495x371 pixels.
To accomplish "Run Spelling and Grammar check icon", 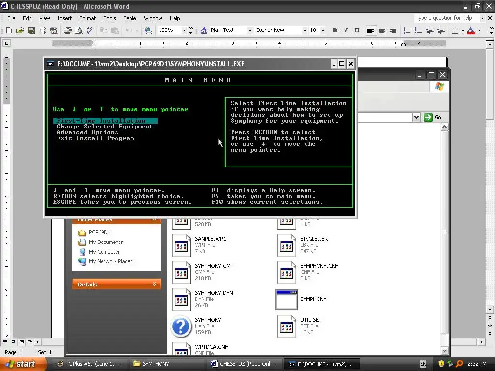I will pyautogui.click(x=89, y=30).
